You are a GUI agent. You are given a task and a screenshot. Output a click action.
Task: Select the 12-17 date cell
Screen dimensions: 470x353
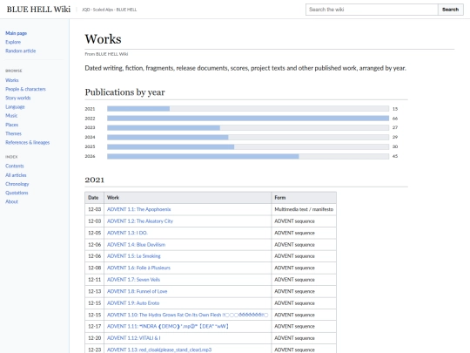point(94,326)
